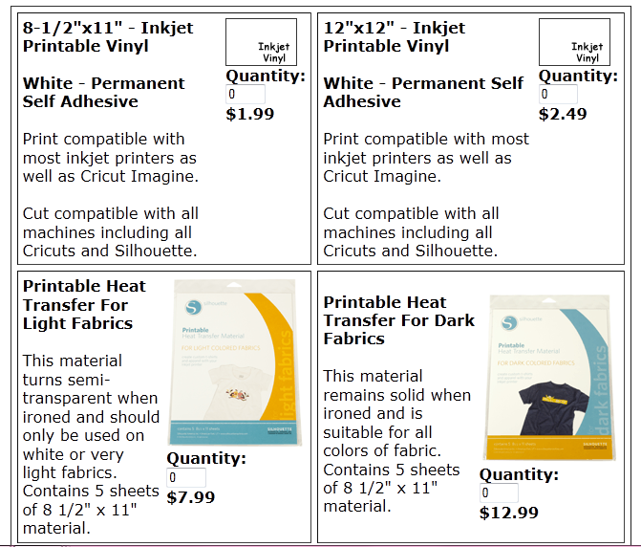The height and width of the screenshot is (547, 641).
Task: Click the $12.99 price
Action: [508, 513]
